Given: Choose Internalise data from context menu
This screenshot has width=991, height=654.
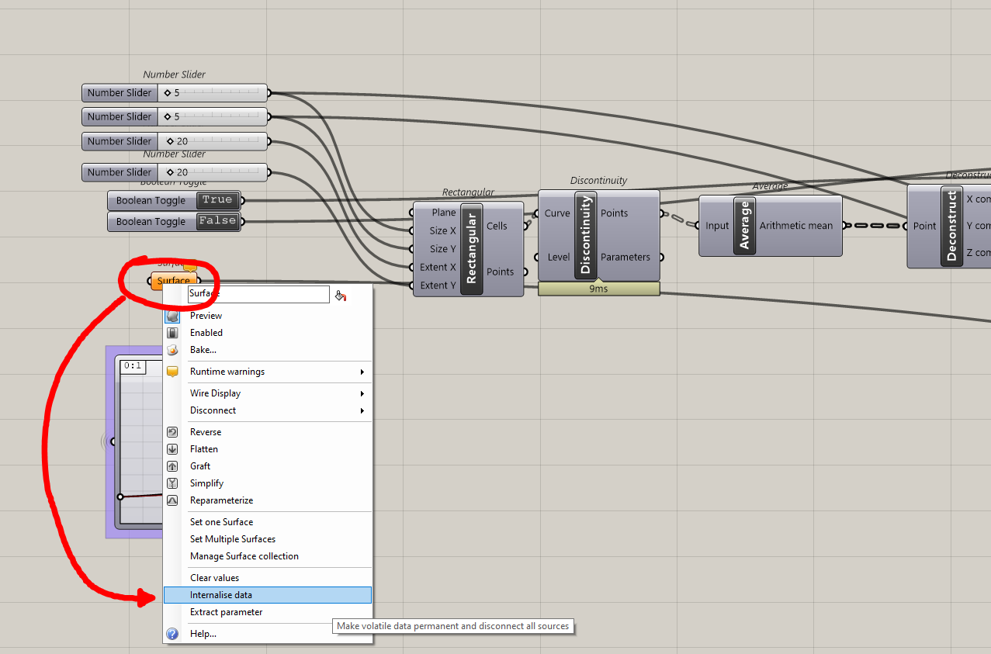Looking at the screenshot, I should click(267, 595).
